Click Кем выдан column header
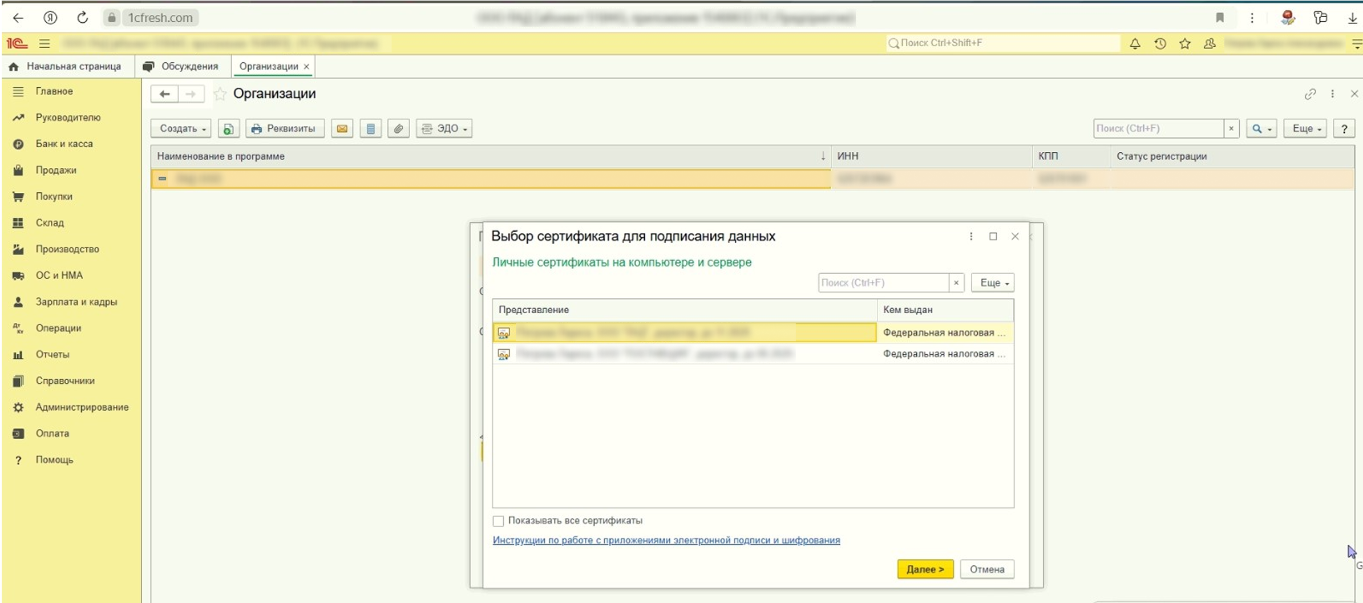Viewport: 1363px width, 603px height. 945,310
